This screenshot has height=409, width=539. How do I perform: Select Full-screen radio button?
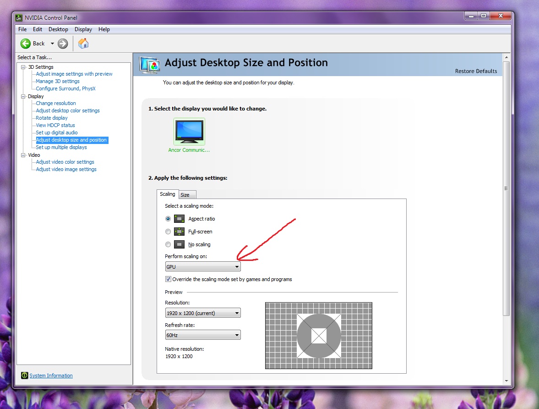point(168,232)
